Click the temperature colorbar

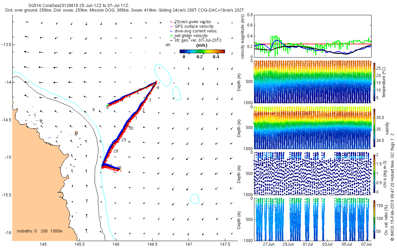[x=375, y=81]
